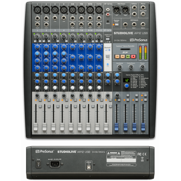
Task: Flip the rear panel Power switch
Action: coord(38,164)
